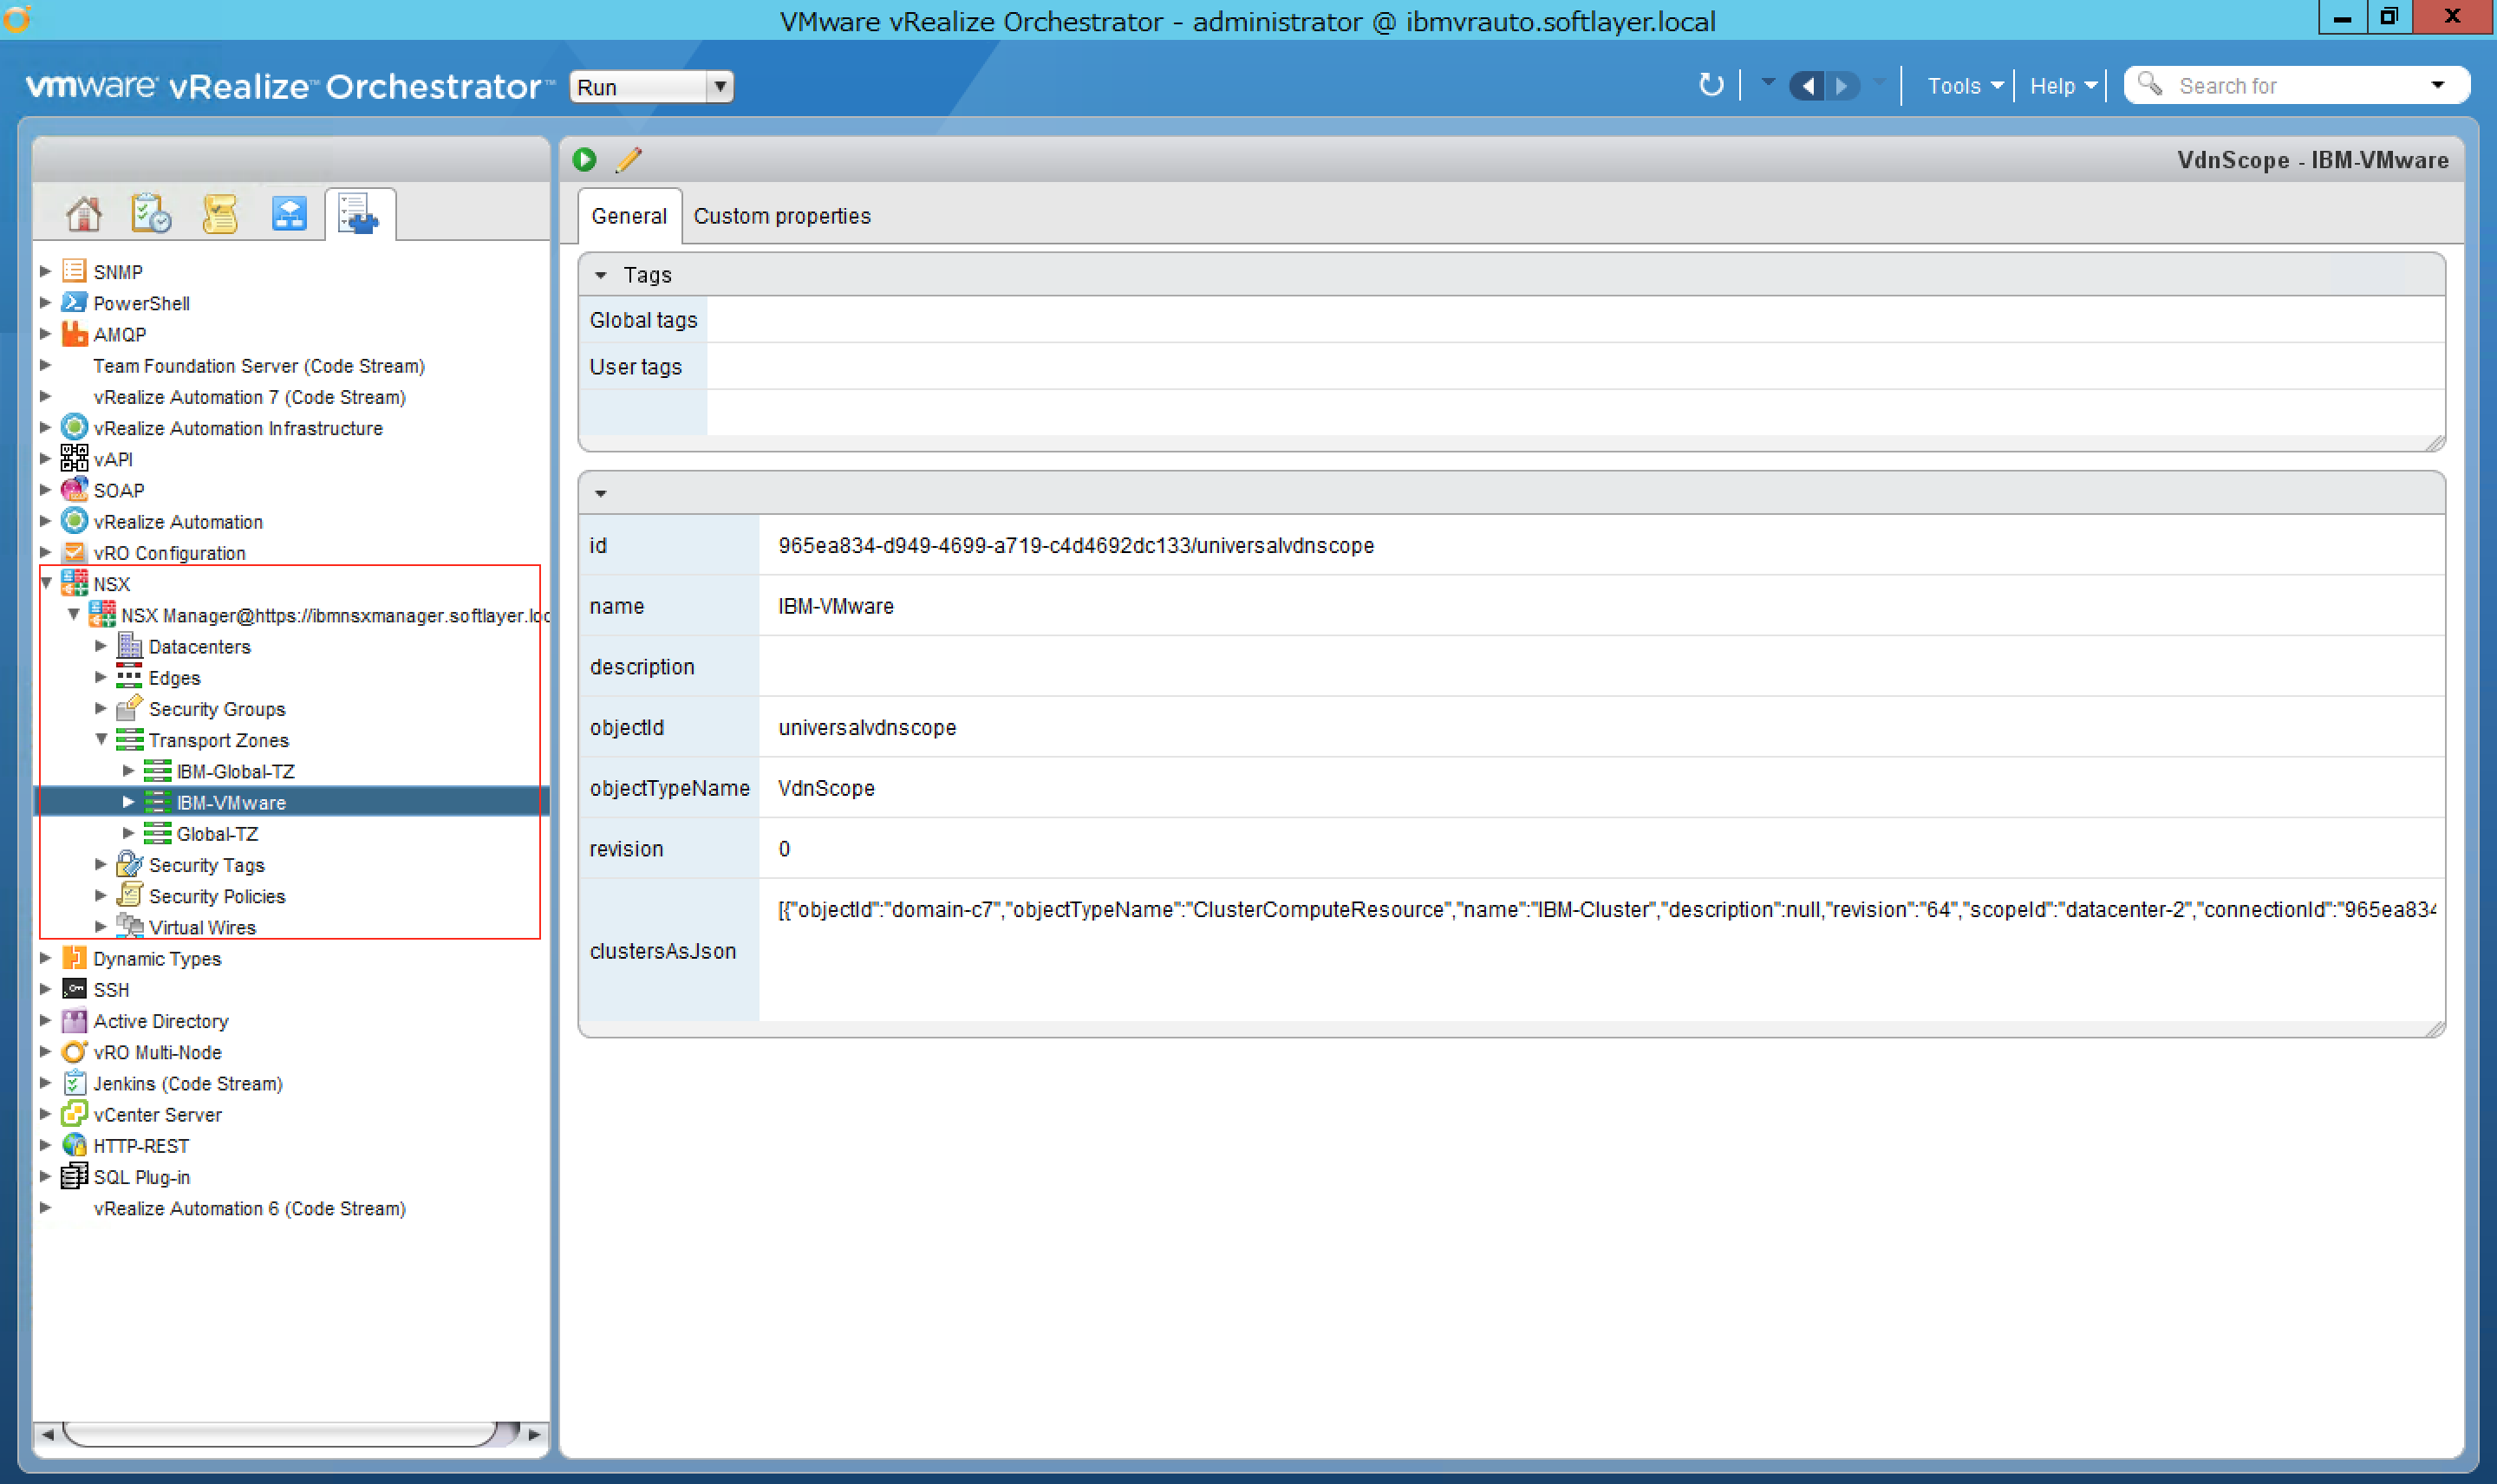Screen dimensions: 2497x1484
Task: Select the IBM-Global-TZ transport zone
Action: coord(235,772)
